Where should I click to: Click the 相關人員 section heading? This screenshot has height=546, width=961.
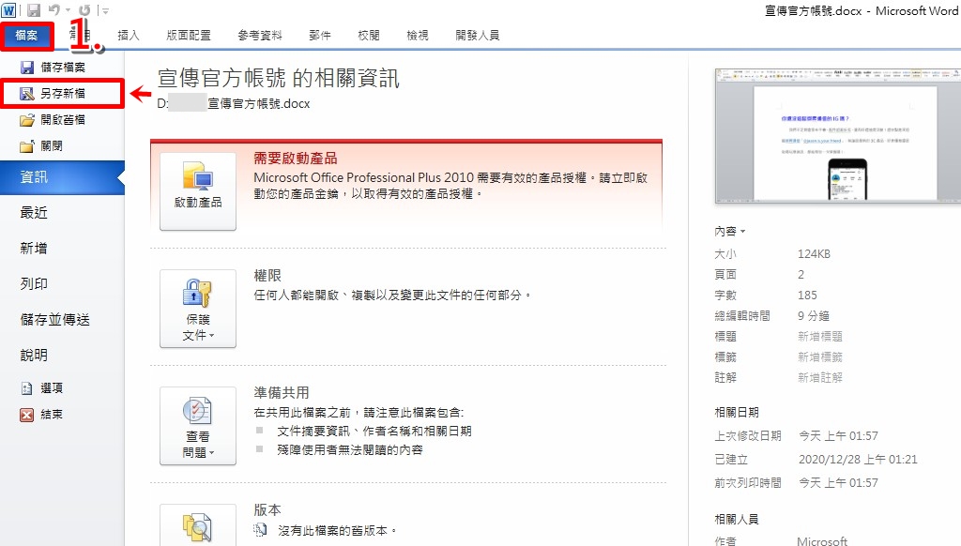pyautogui.click(x=737, y=520)
